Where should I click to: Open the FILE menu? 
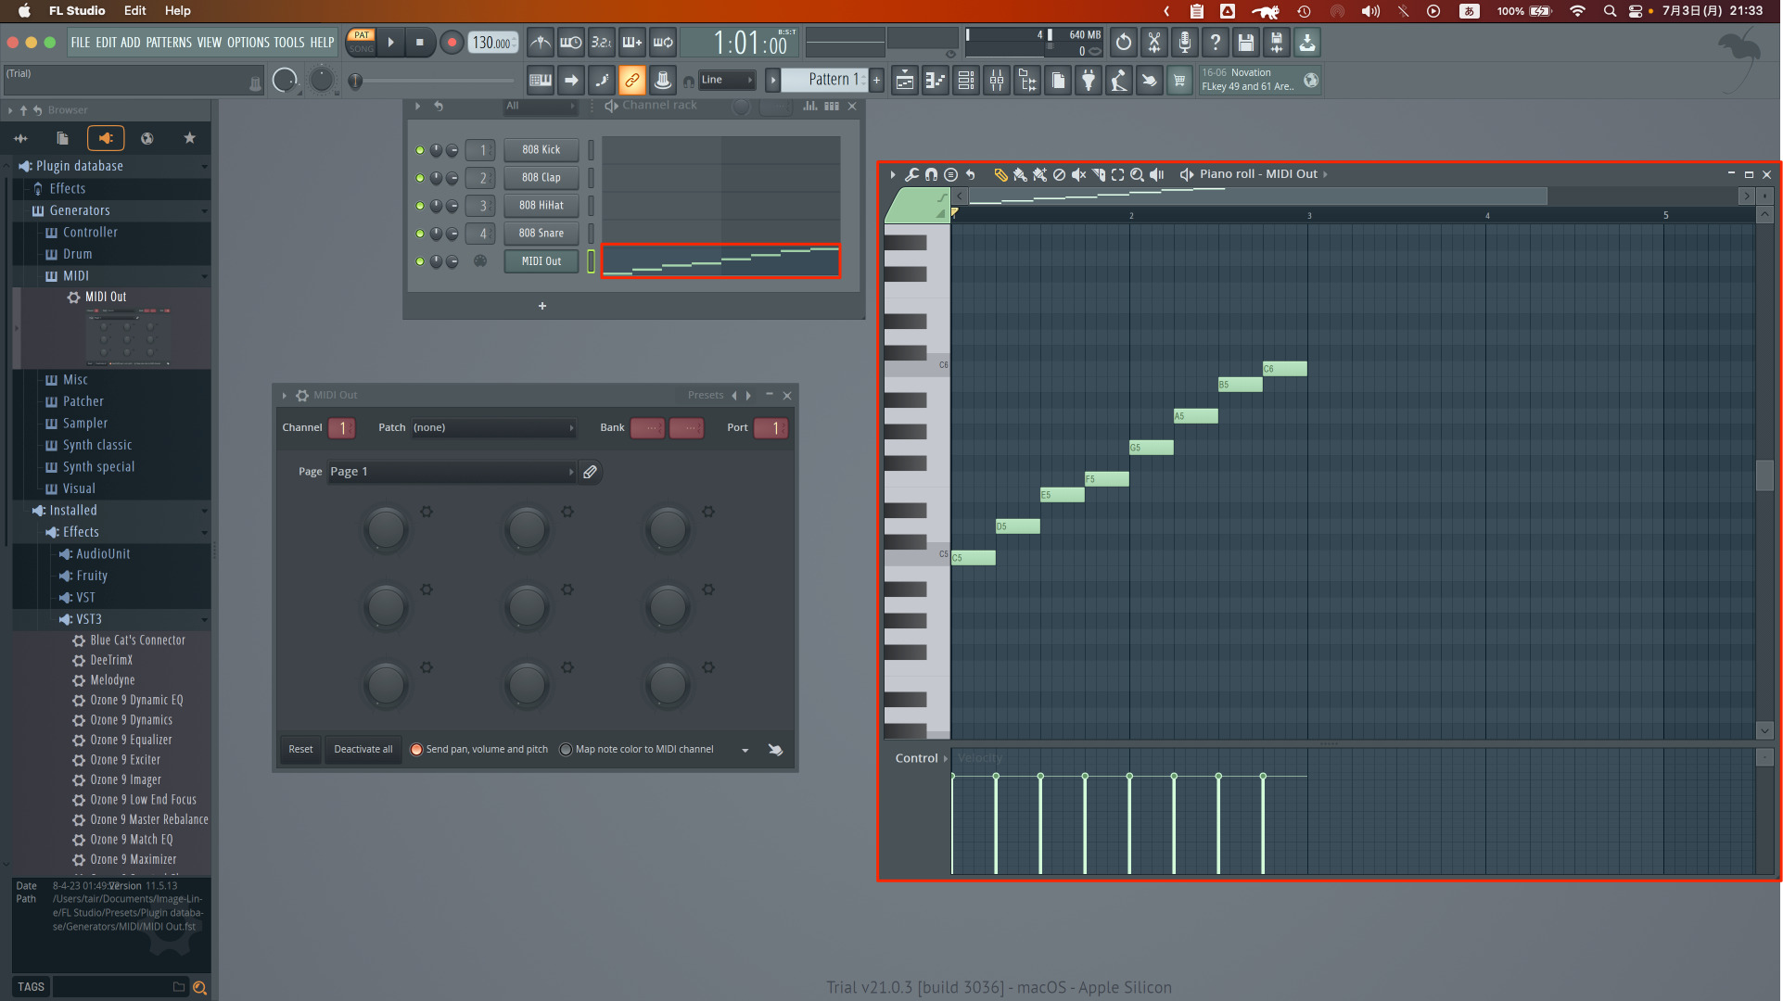point(81,43)
